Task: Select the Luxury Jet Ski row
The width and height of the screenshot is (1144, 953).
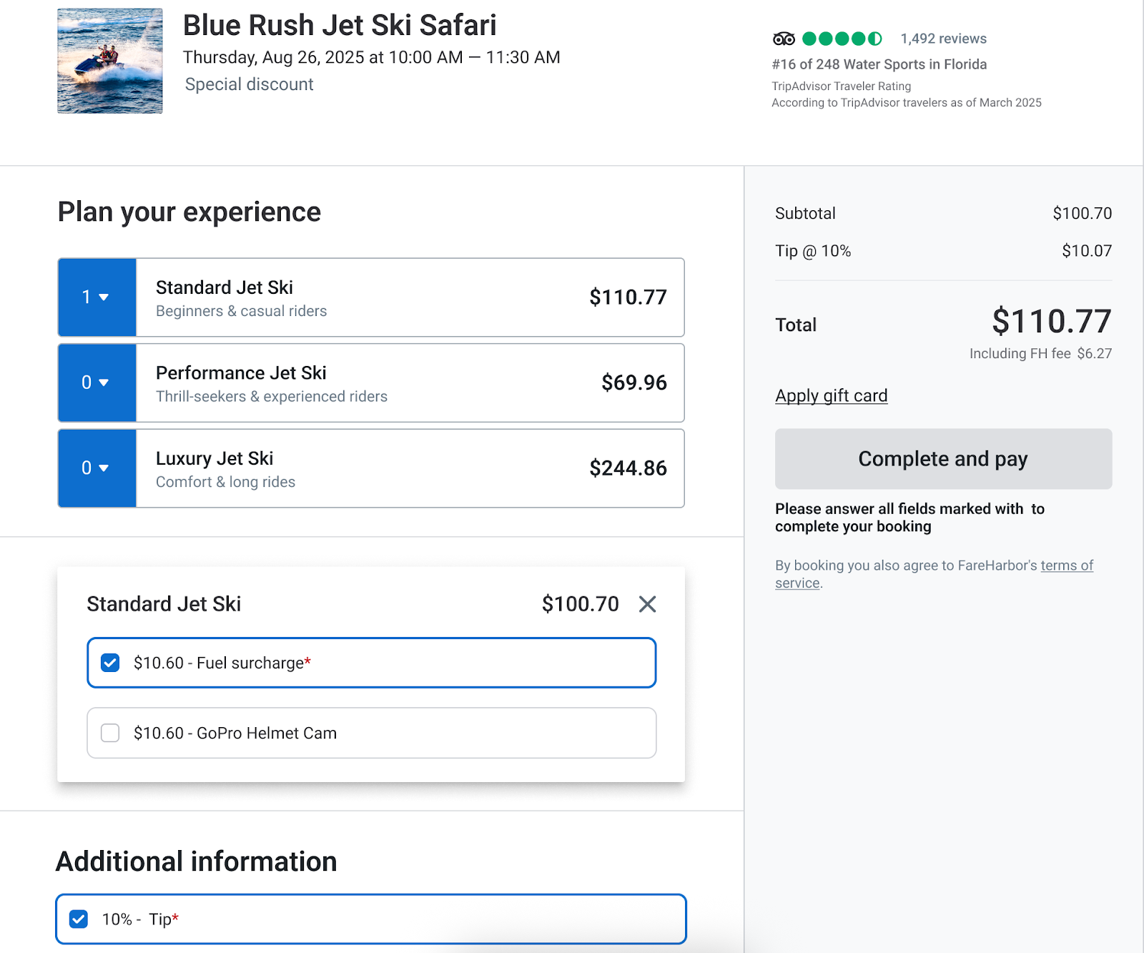Action: pyautogui.click(x=409, y=468)
